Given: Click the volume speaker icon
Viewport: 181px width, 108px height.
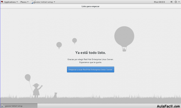Looking at the screenshot, I should [x=172, y=2].
